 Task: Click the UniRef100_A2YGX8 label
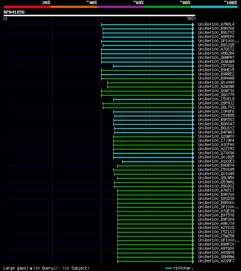pyautogui.click(x=216, y=228)
